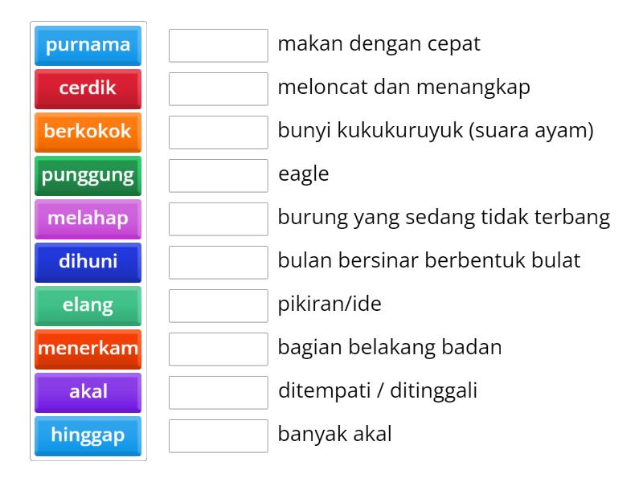Select the box next to burung yang sedang tidak terbang
Screen dimensions: 643x482
coord(219,219)
